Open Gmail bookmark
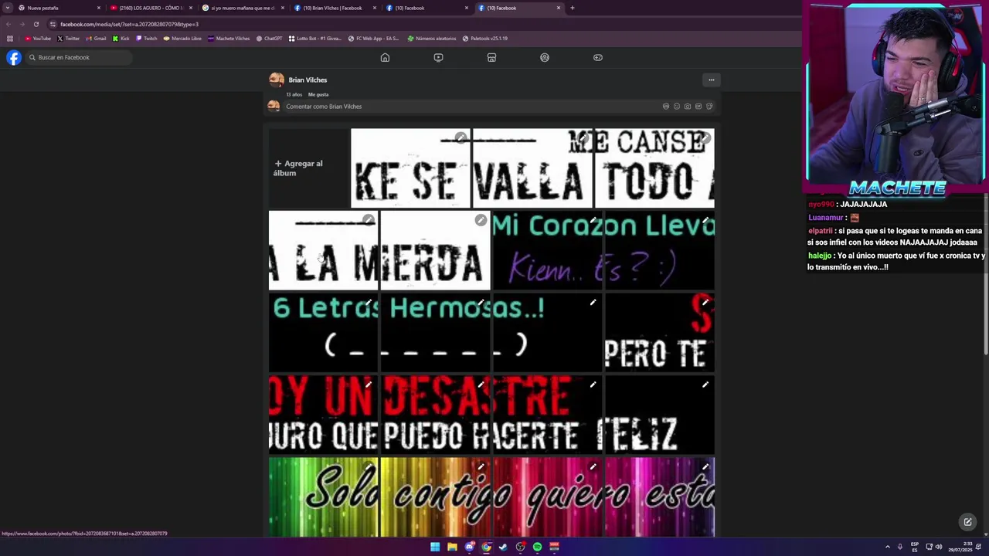989x556 pixels. coord(97,38)
